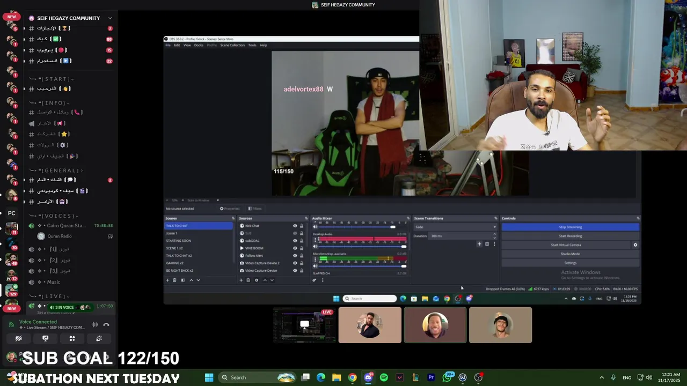
Task: Hide the Follow Alert source
Action: tap(295, 256)
